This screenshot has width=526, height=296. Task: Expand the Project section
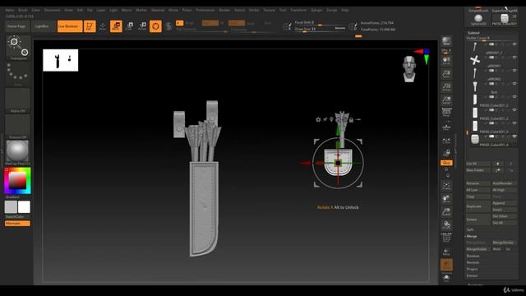472,269
